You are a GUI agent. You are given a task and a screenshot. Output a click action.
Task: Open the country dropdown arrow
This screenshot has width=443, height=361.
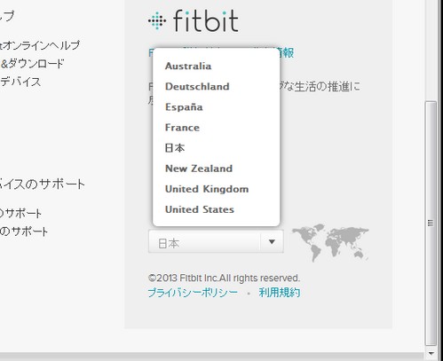pos(272,242)
